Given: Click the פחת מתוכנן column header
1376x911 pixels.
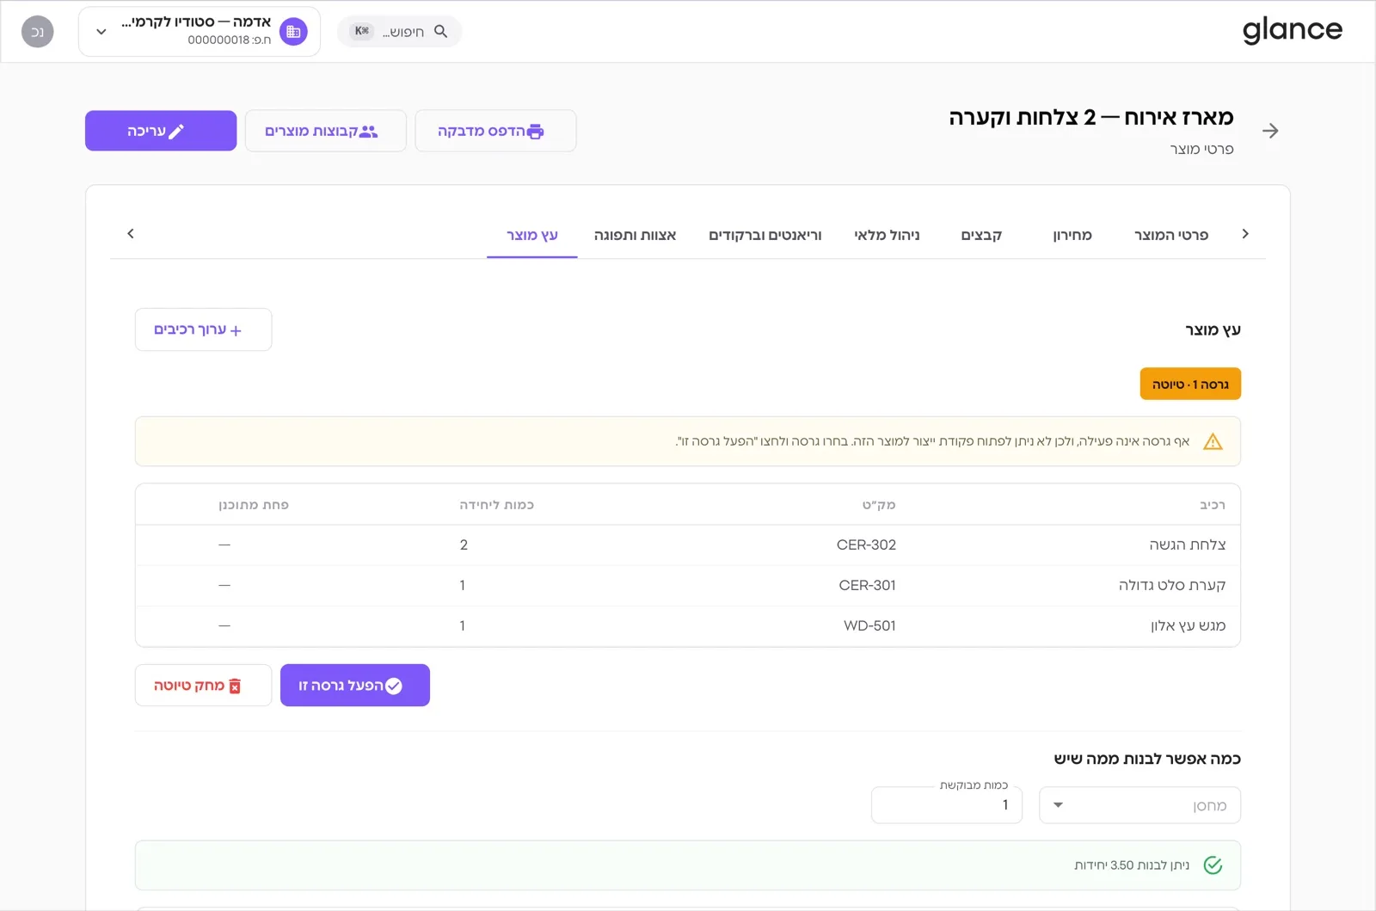Looking at the screenshot, I should pos(254,505).
